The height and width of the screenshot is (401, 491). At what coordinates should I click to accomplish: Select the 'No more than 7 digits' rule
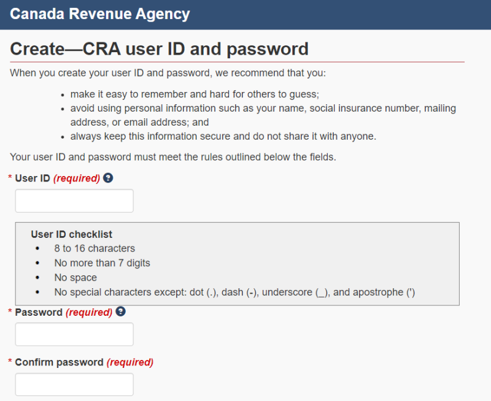pyautogui.click(x=102, y=263)
